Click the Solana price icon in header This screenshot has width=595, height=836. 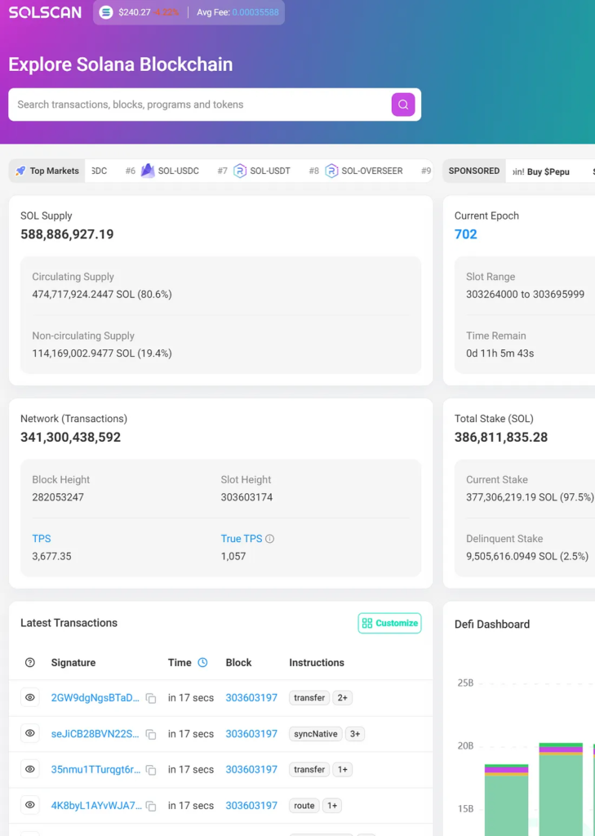coord(105,12)
